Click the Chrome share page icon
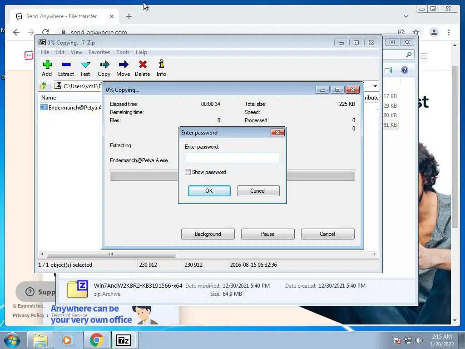Image resolution: width=465 pixels, height=349 pixels. tap(401, 32)
